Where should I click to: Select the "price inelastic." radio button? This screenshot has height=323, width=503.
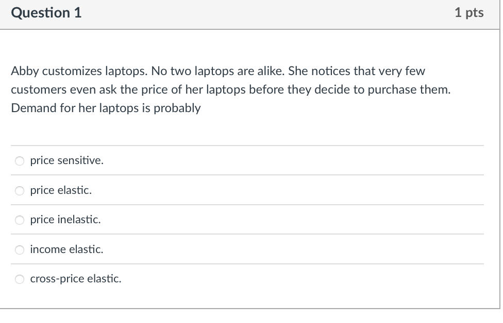coord(19,220)
